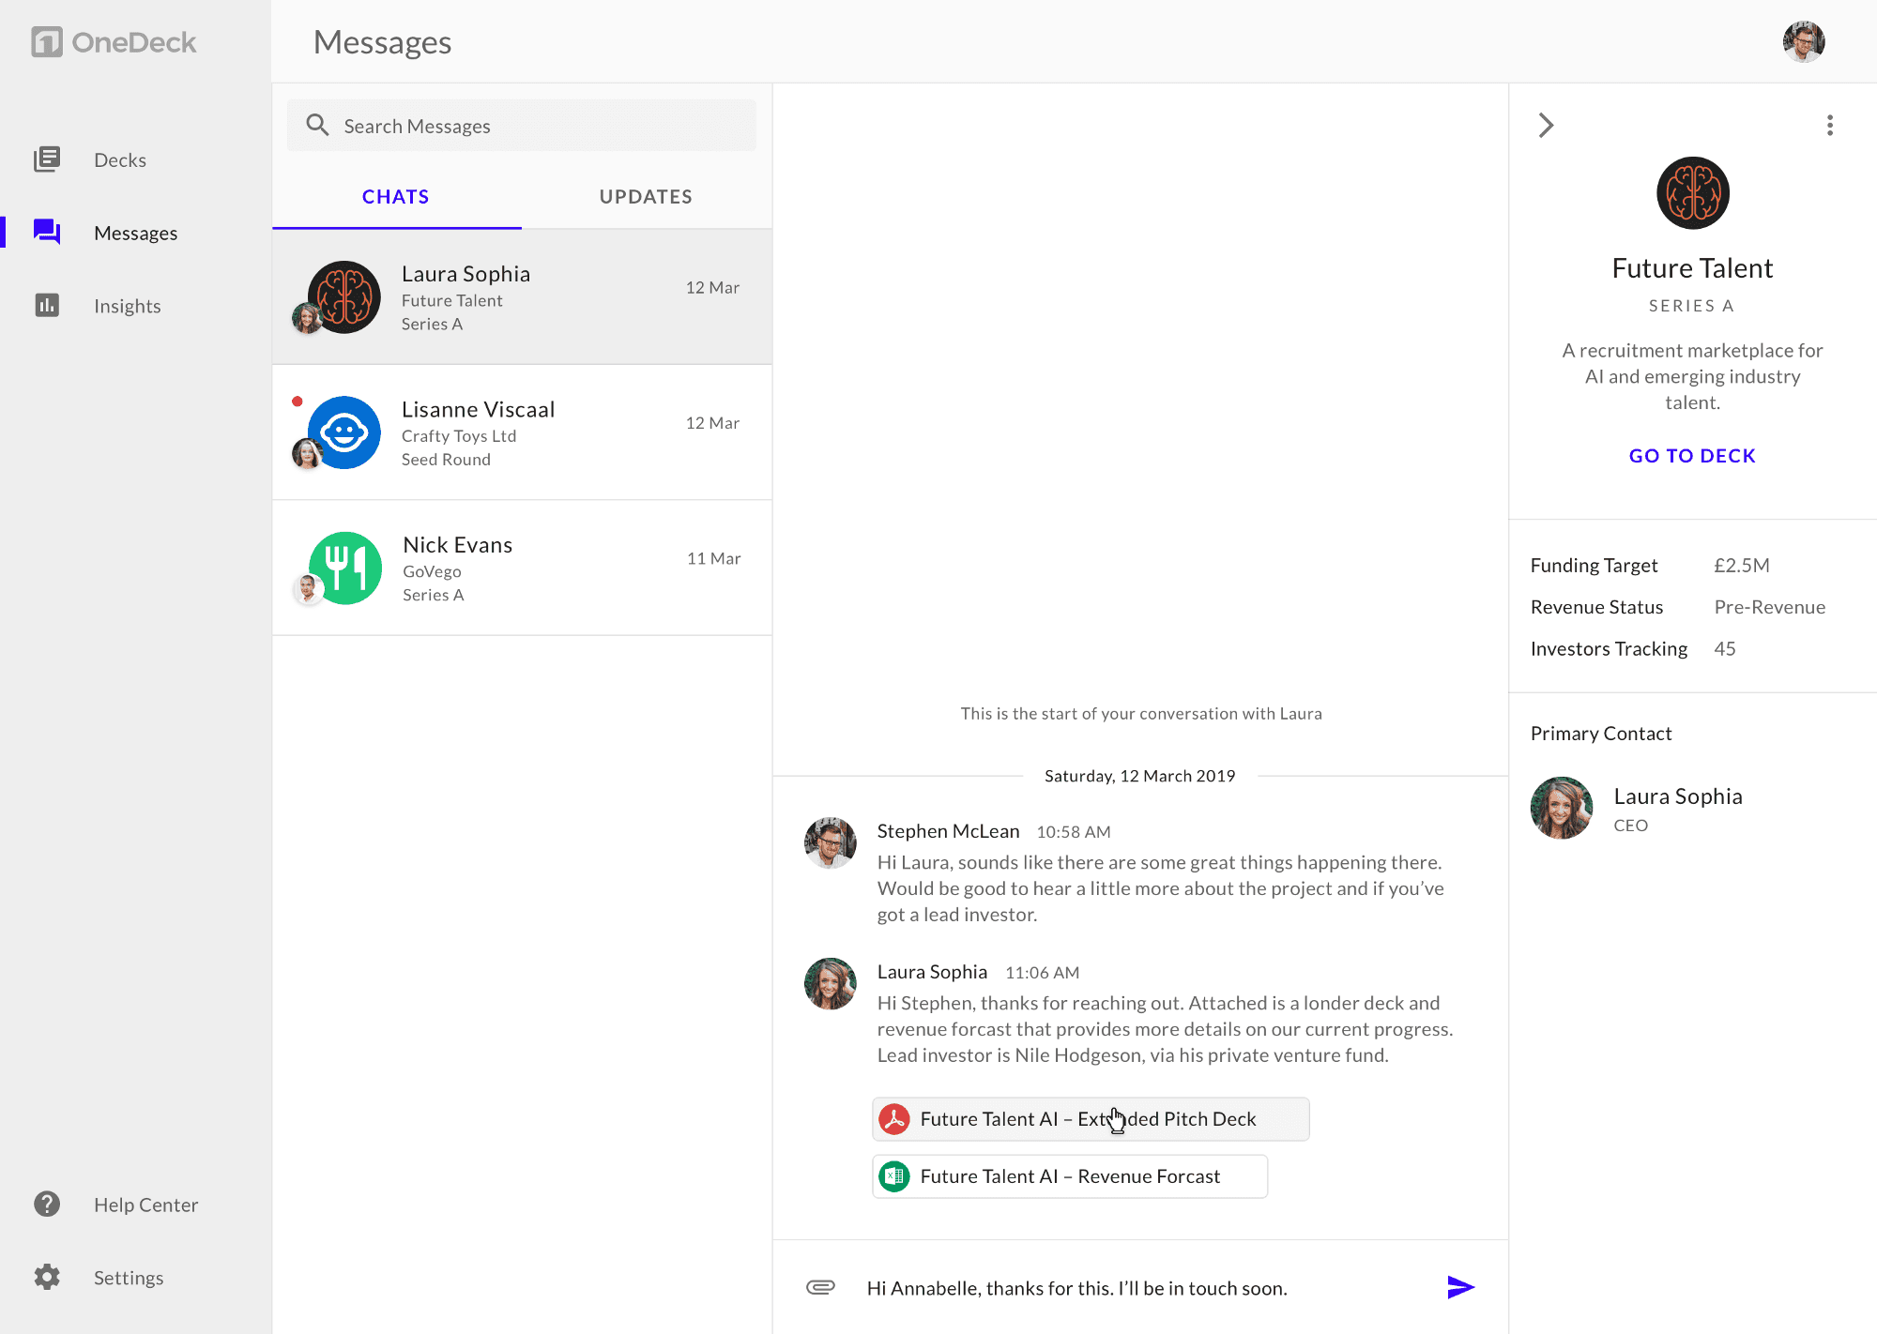The image size is (1877, 1334).
Task: Open Decks in the sidebar menu
Action: click(x=120, y=159)
